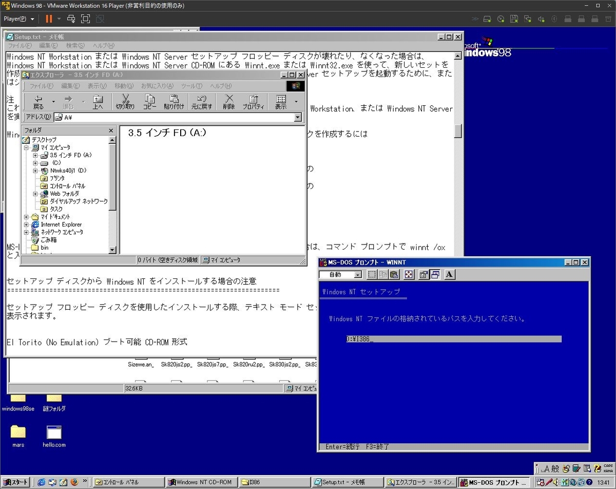
Task: Open the 自動 font size dropdown in MS-DOS toolbar
Action: (x=358, y=274)
